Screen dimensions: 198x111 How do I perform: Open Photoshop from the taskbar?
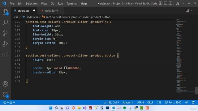[107, 108]
